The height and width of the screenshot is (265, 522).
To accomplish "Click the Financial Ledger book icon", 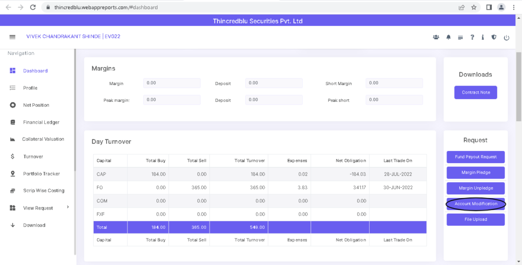I will coord(13,122).
